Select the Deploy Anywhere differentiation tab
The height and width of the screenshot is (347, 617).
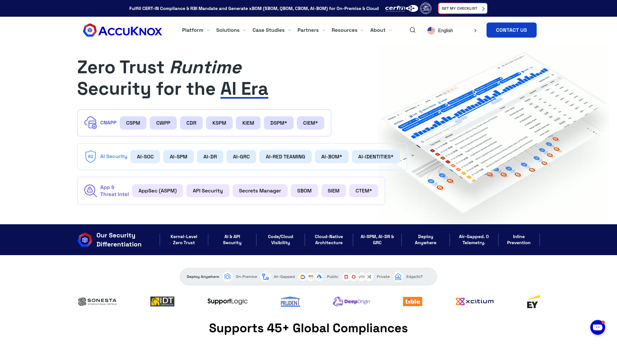425,240
